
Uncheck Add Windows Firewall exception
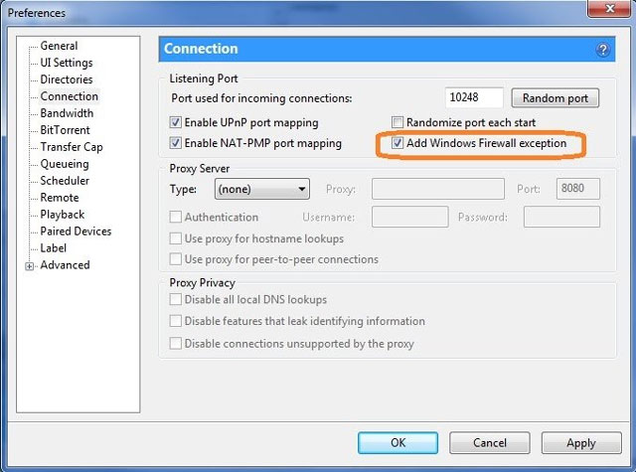[397, 143]
